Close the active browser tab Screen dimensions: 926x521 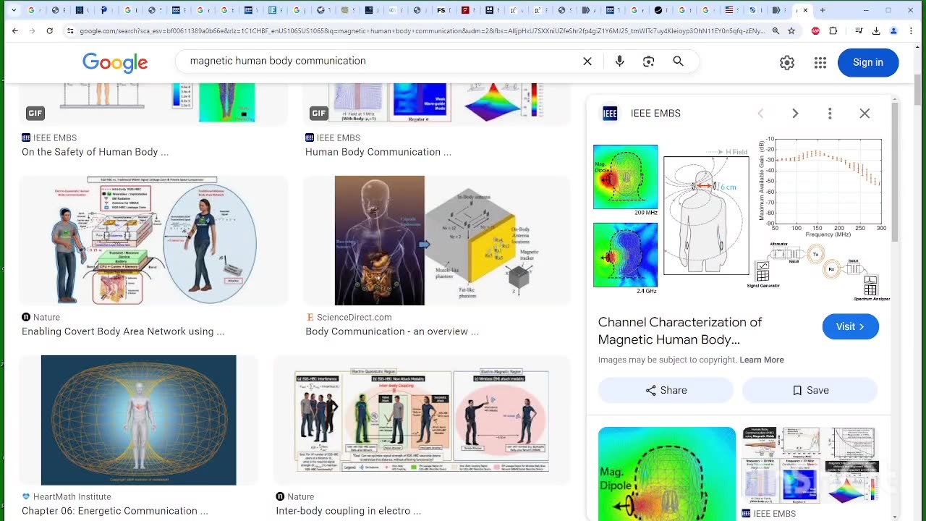[x=805, y=10]
